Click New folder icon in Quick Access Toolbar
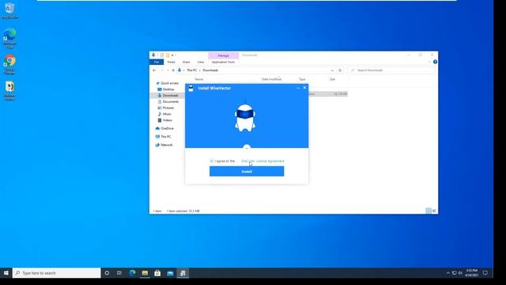The width and height of the screenshot is (506, 285). 168,55
